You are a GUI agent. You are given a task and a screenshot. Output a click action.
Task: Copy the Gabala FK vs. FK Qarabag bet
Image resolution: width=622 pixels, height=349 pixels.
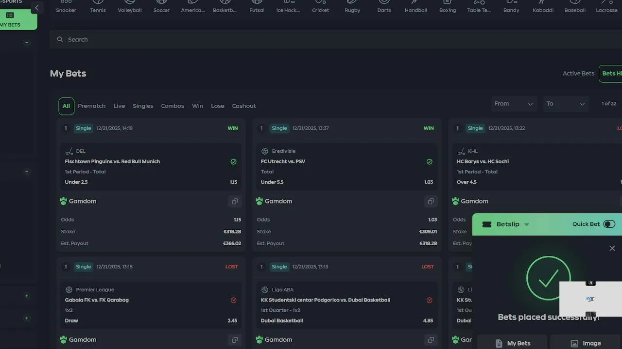(235, 340)
